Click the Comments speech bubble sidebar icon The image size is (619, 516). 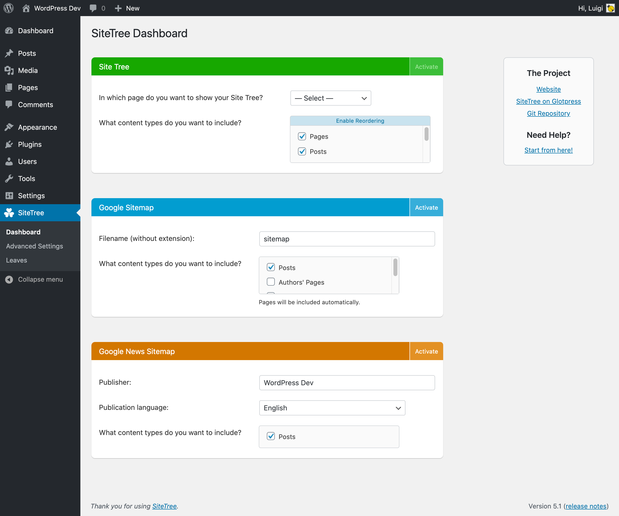(x=9, y=105)
